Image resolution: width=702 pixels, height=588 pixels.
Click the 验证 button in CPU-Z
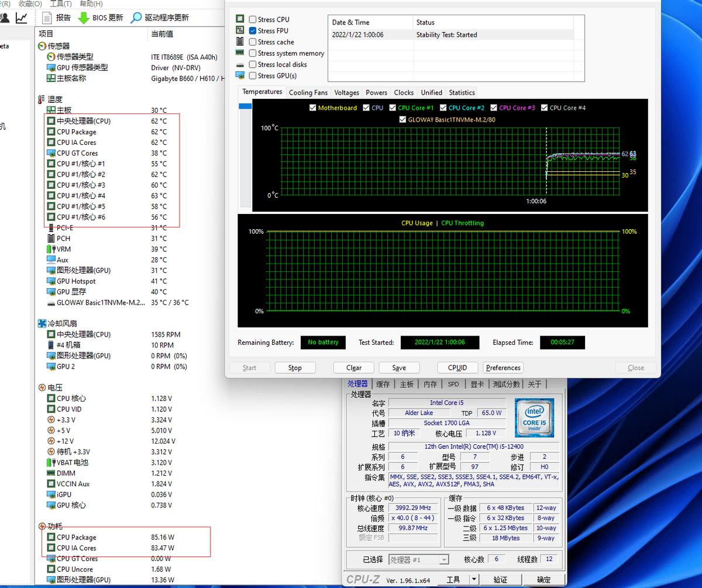click(501, 580)
